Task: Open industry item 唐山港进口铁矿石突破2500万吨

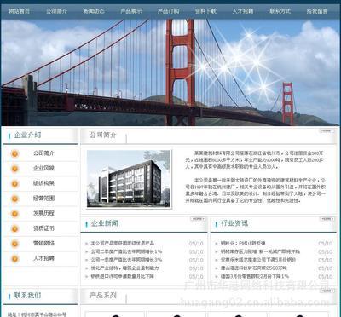Action: click(x=254, y=268)
